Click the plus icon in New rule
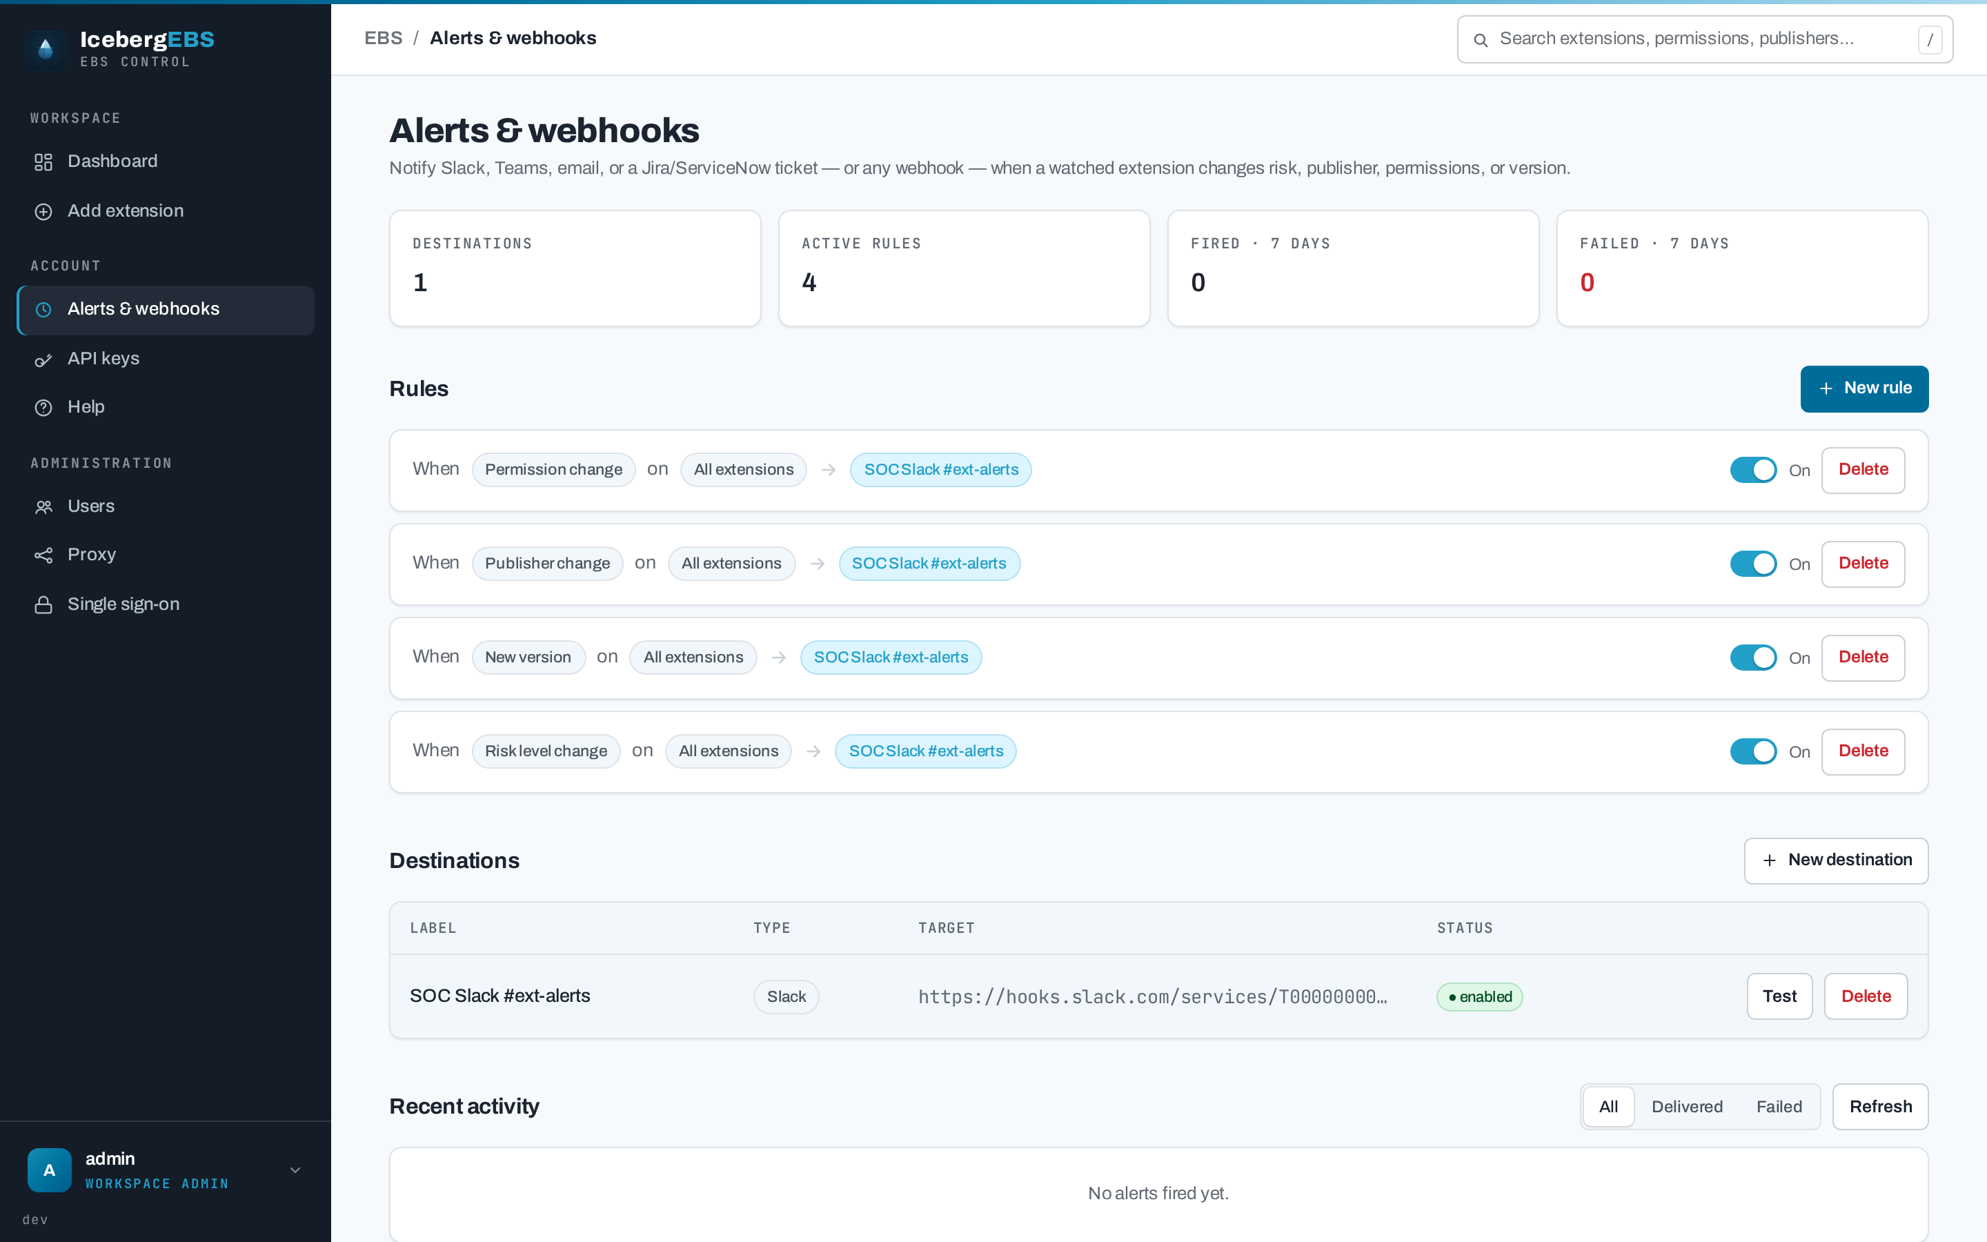Viewport: 1987px width, 1242px height. pyautogui.click(x=1826, y=388)
